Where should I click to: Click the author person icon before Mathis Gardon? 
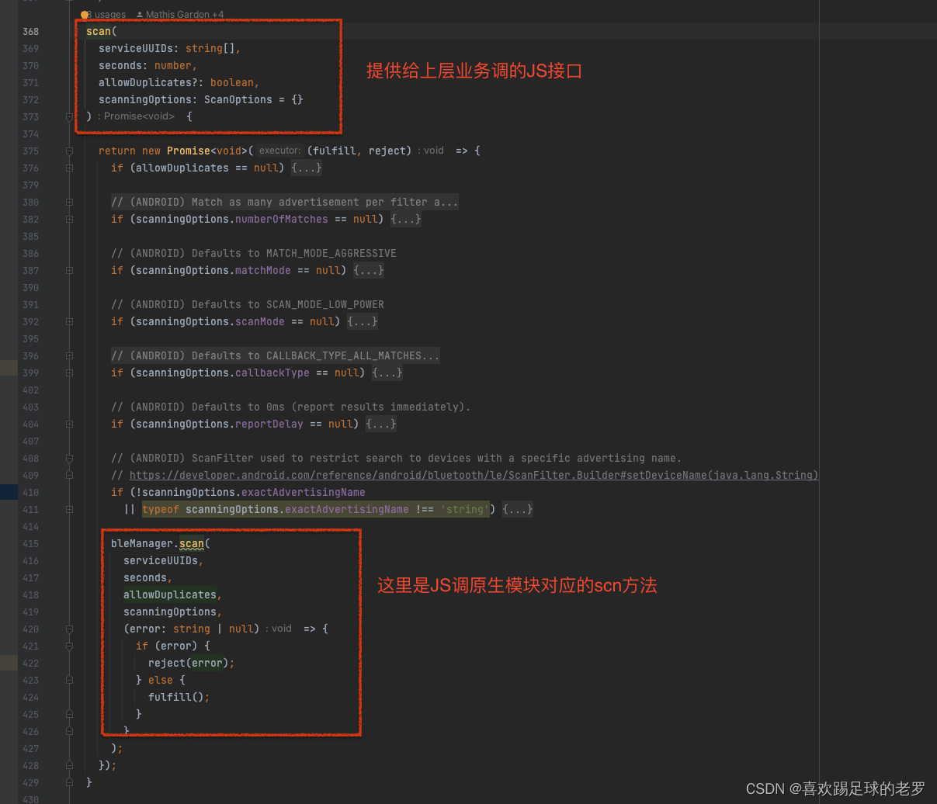[140, 15]
